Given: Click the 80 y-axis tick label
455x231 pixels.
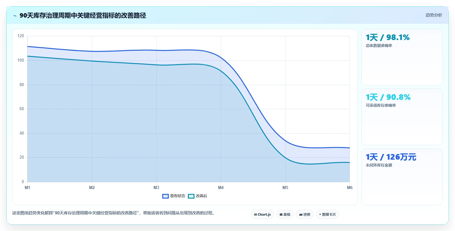Looking at the screenshot, I should (22, 85).
